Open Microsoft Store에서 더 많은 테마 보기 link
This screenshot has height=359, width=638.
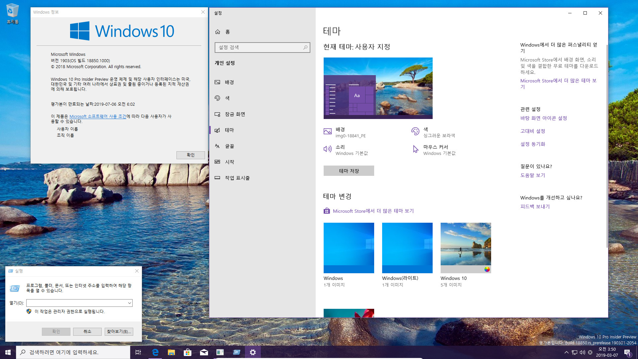pos(373,211)
